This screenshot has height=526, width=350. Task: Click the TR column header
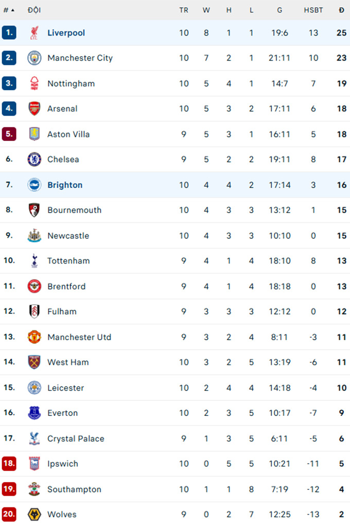pos(184,10)
